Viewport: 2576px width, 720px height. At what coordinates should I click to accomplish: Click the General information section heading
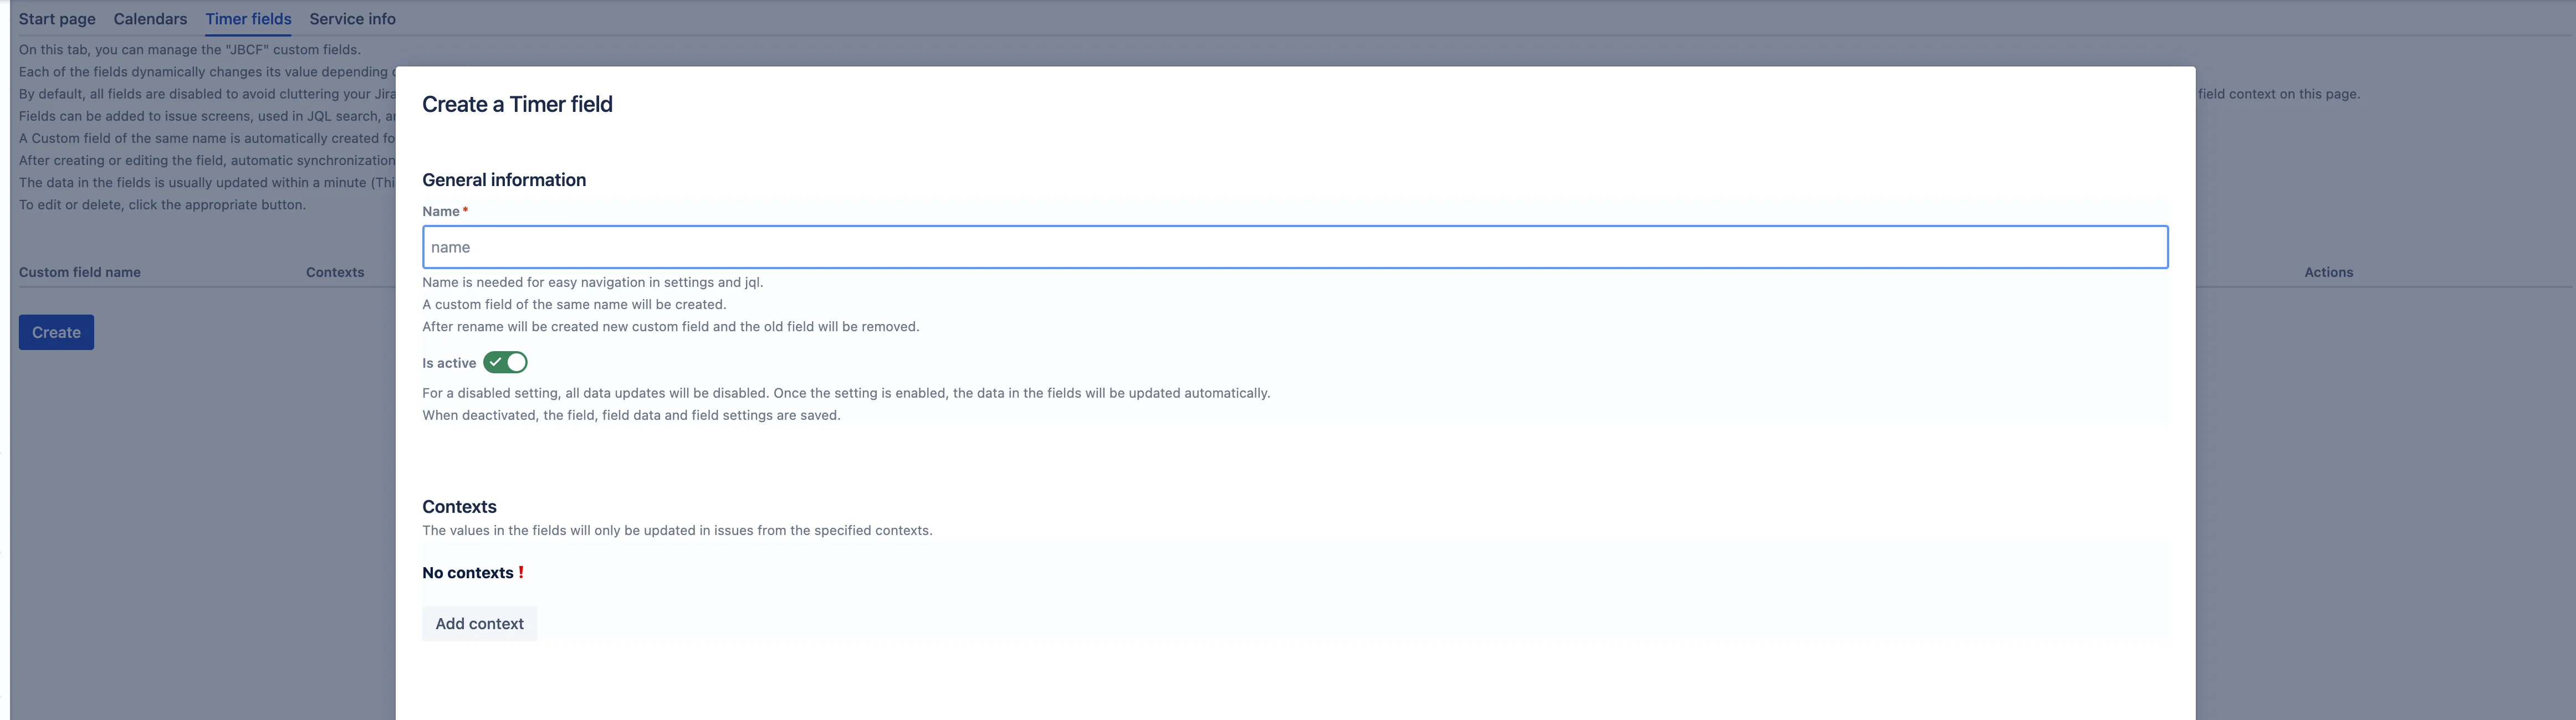[504, 180]
